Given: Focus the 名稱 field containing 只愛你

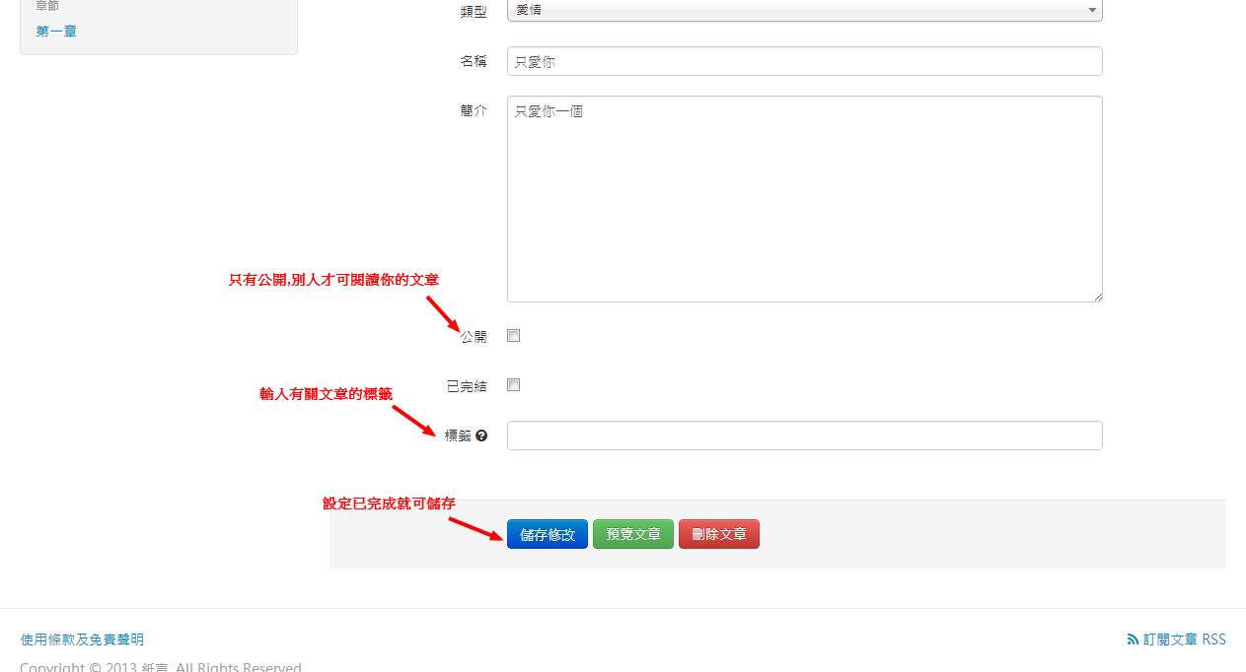Looking at the screenshot, I should click(804, 61).
